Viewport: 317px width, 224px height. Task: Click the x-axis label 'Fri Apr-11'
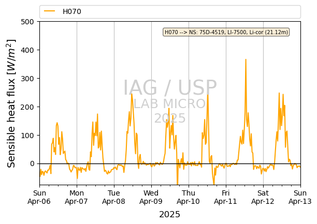click(x=226, y=197)
